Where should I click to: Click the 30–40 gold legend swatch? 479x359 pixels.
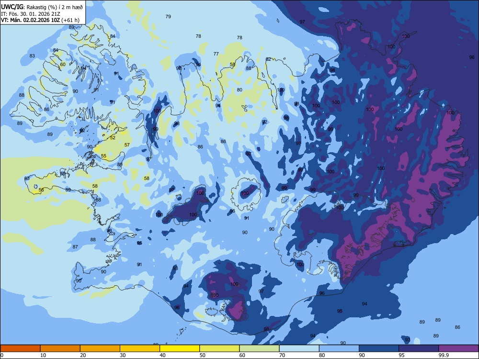(x=140, y=348)
